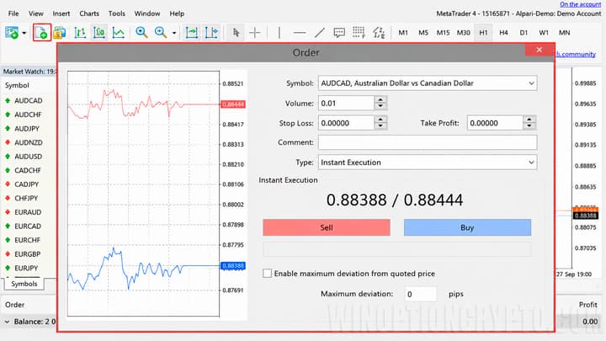Screen dimensions: 606x341
Task: Select the Cursor arrow tool
Action: click(x=236, y=33)
